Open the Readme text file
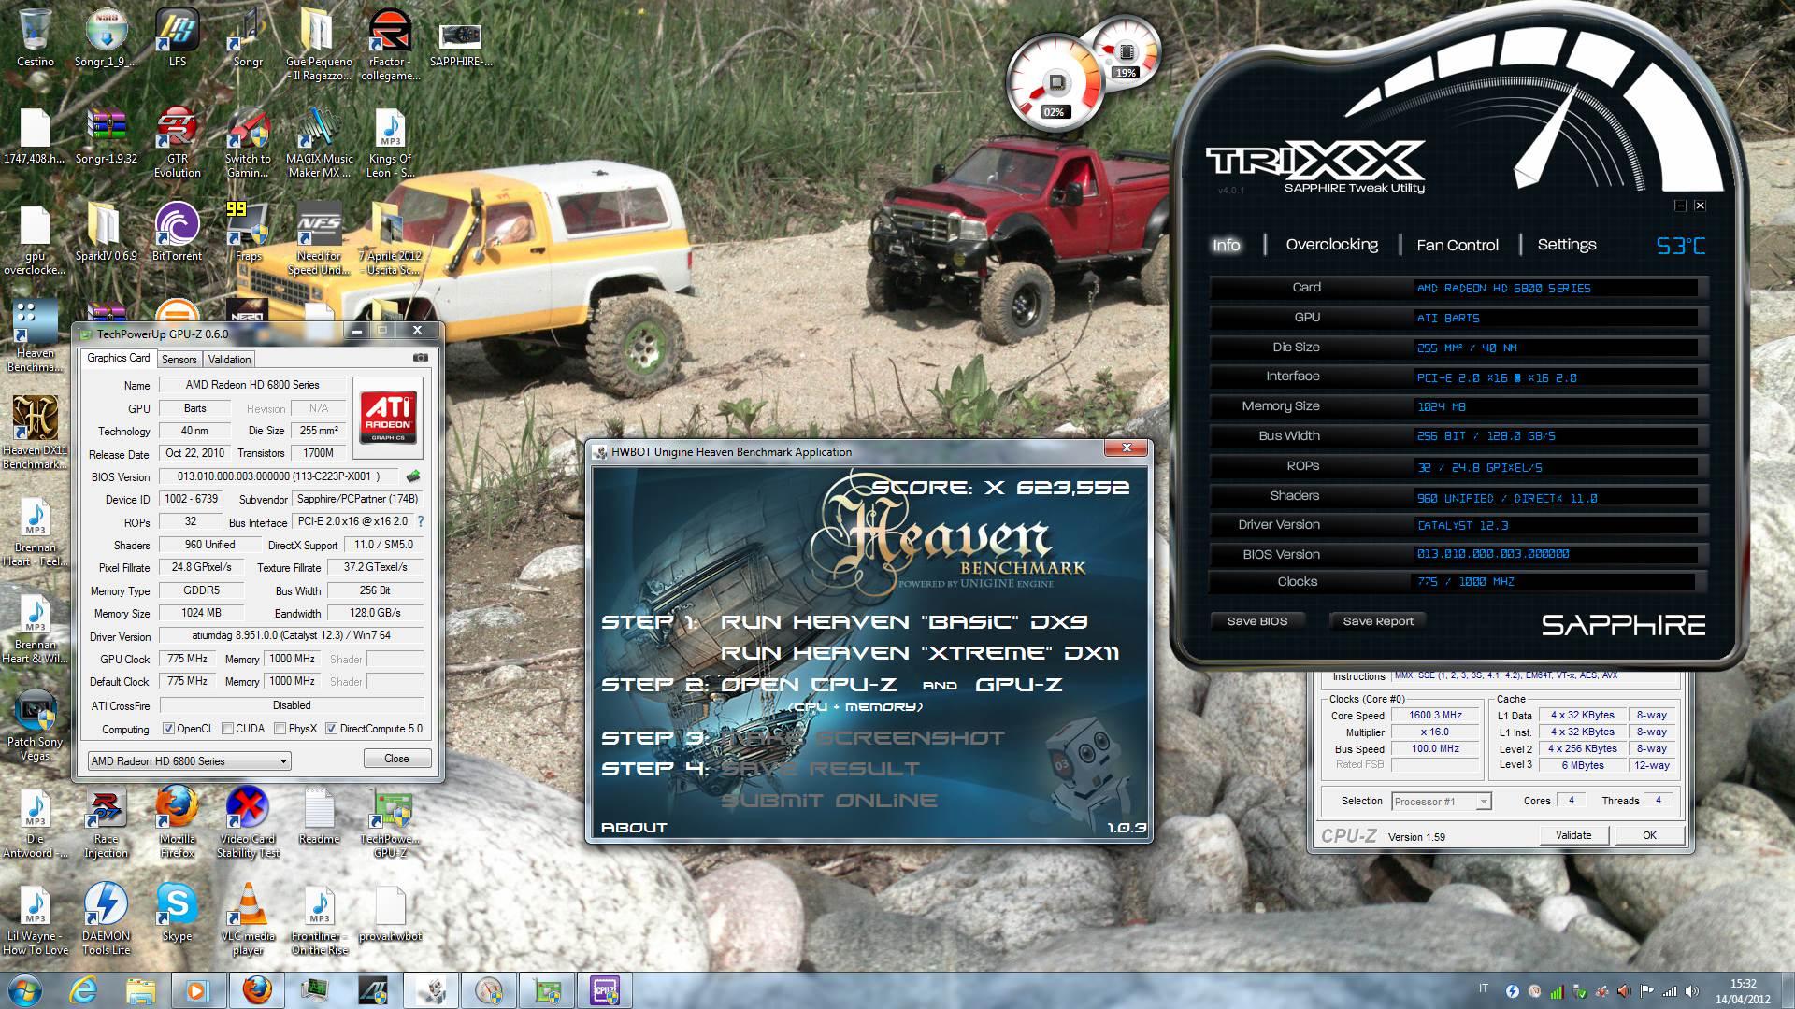The height and width of the screenshot is (1009, 1795). (319, 816)
